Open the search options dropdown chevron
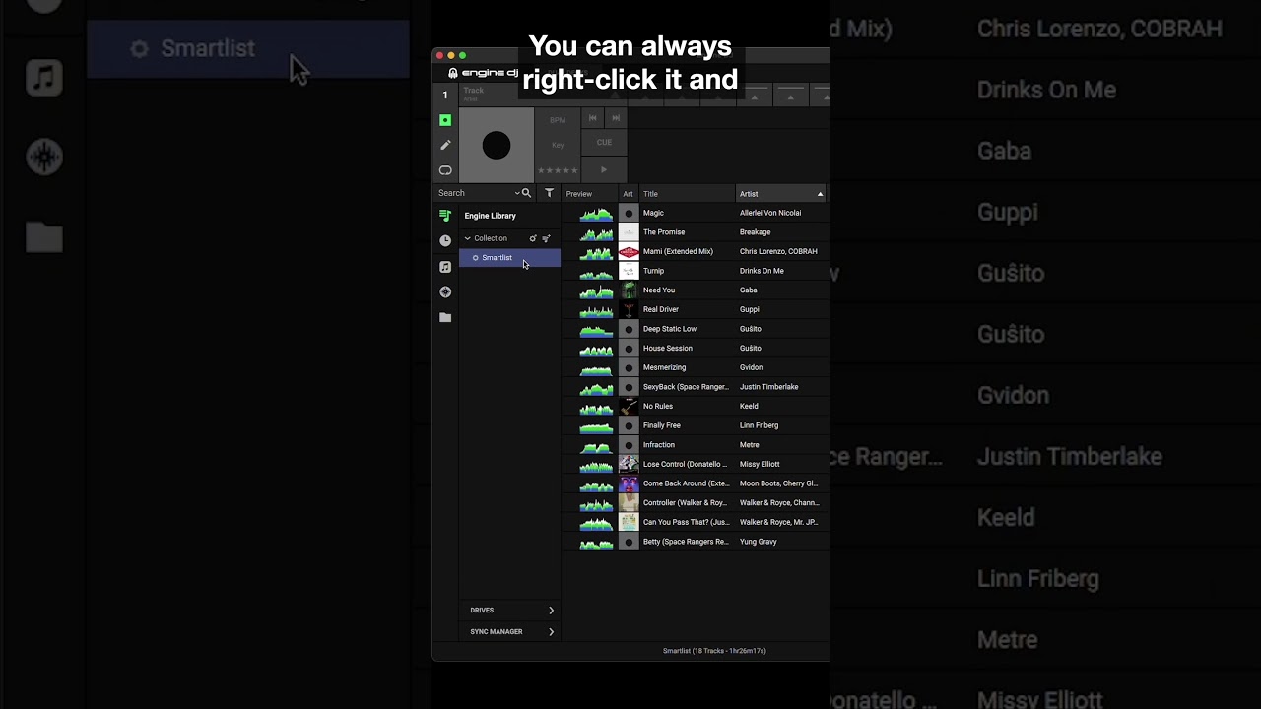Screen dimensions: 1261x709 (x=517, y=193)
